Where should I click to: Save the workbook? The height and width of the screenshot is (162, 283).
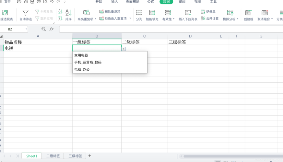point(26,2)
